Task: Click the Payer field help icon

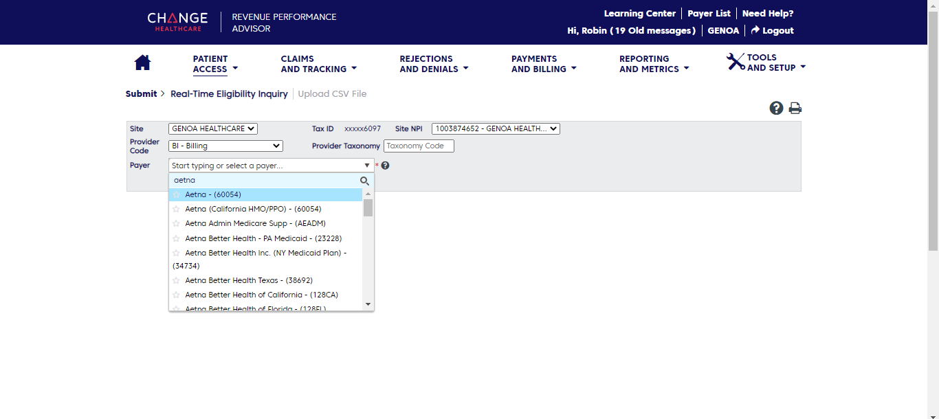Action: coord(386,166)
